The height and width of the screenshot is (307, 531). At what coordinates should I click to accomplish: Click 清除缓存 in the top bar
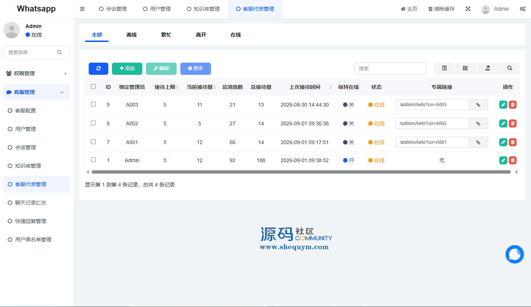441,9
